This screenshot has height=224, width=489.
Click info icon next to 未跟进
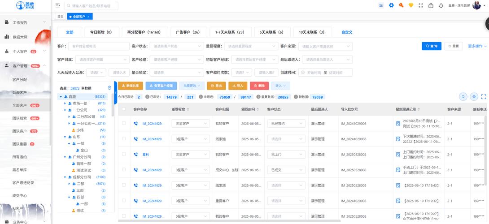201,97
